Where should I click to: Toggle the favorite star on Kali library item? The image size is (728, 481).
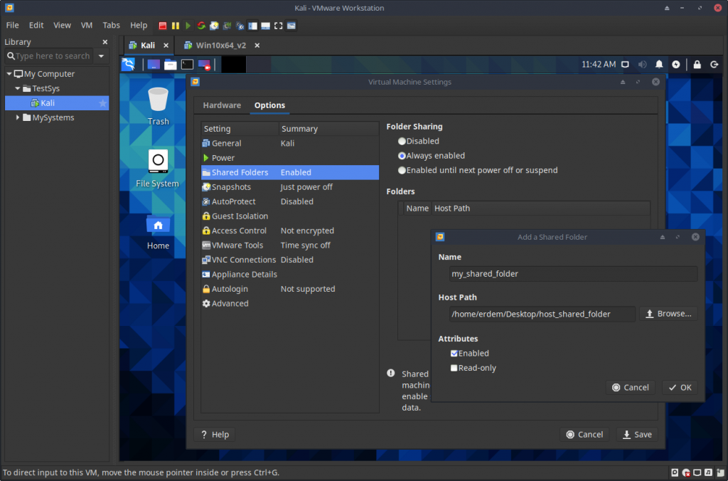click(102, 102)
